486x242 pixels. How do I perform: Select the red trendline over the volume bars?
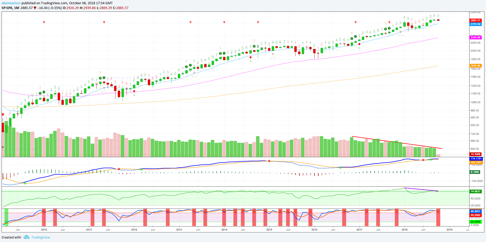(x=397, y=143)
